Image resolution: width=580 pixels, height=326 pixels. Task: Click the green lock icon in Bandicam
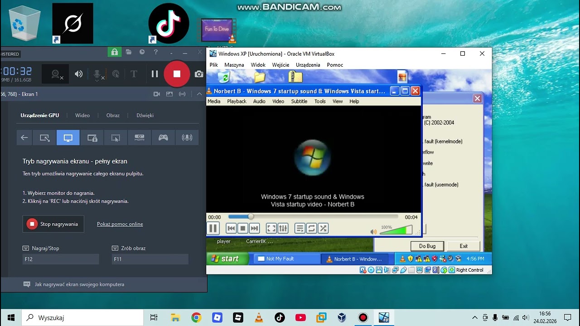[x=114, y=52]
